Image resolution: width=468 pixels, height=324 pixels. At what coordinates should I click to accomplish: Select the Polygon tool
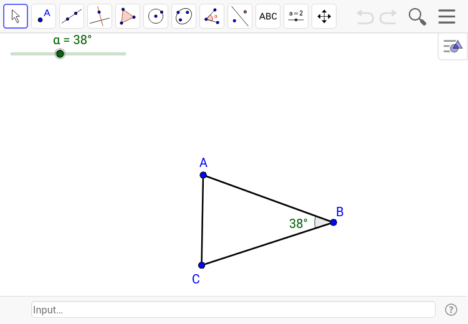[128, 16]
